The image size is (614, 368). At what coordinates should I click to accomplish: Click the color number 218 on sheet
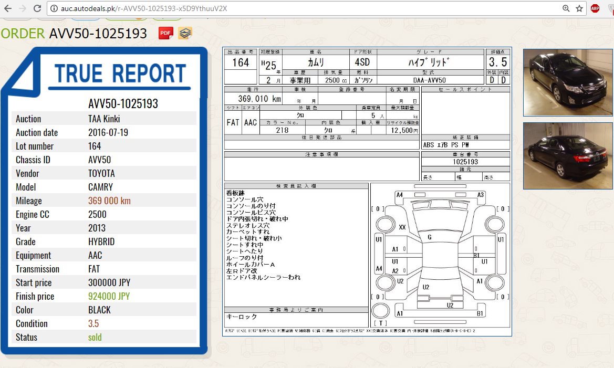[x=282, y=130]
